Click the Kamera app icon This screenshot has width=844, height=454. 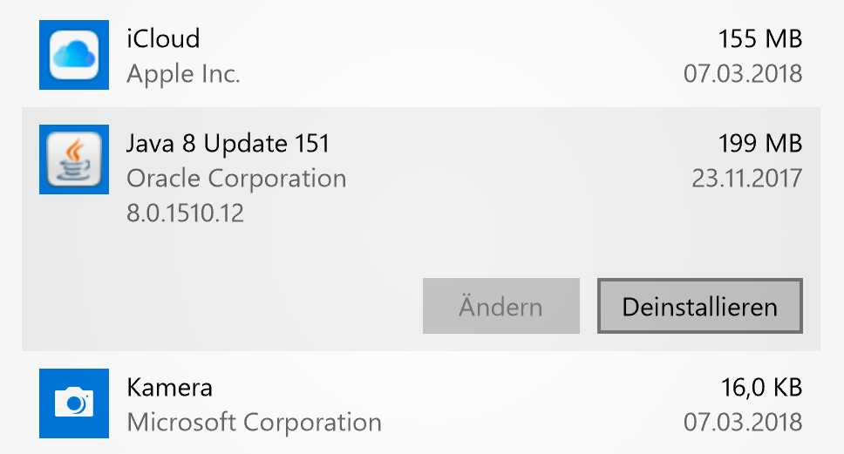(74, 403)
